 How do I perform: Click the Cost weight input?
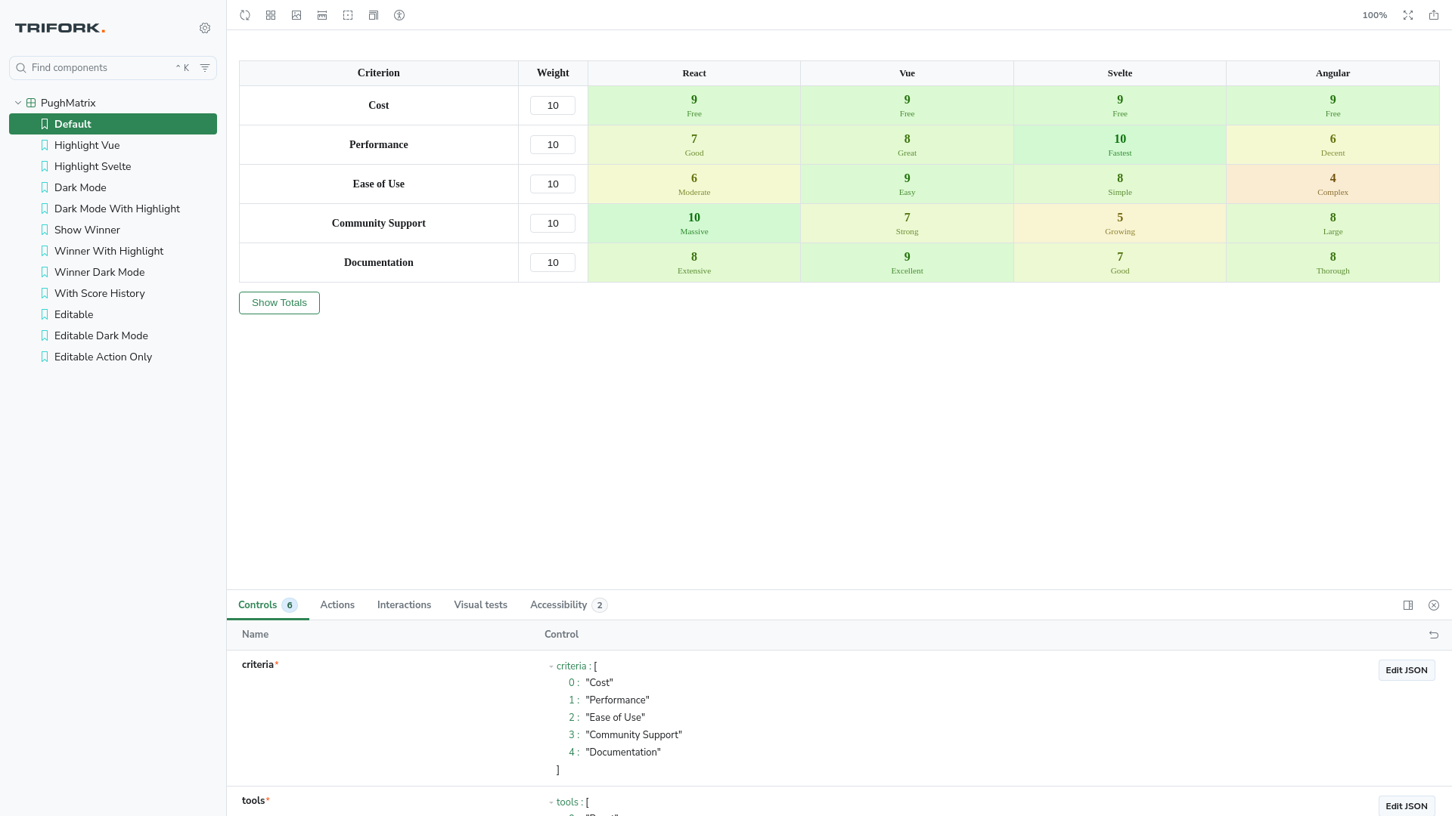click(553, 106)
